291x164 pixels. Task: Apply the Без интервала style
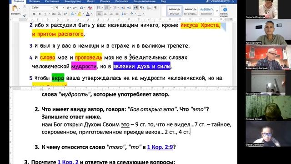[x=191, y=11]
